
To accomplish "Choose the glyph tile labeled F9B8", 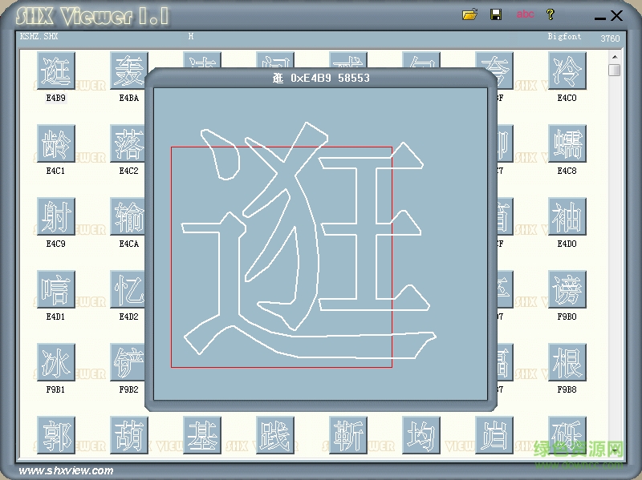I will point(567,363).
